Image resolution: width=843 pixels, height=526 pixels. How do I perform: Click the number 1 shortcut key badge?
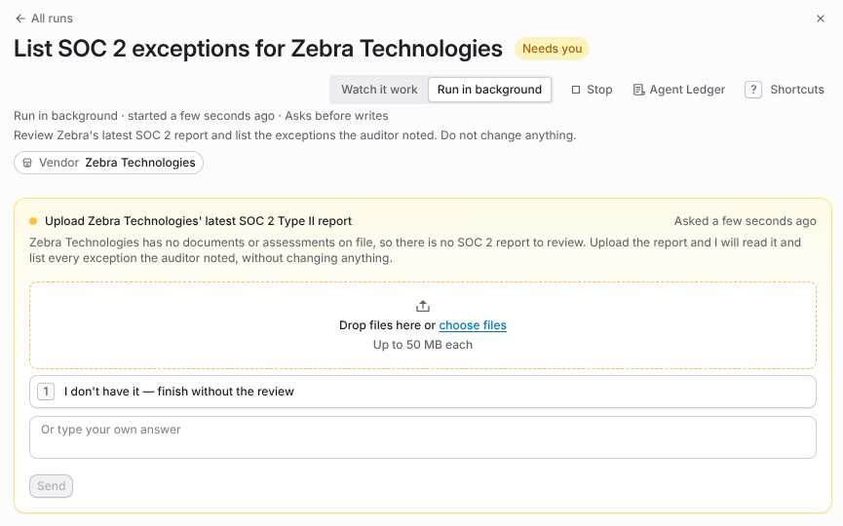tap(46, 392)
